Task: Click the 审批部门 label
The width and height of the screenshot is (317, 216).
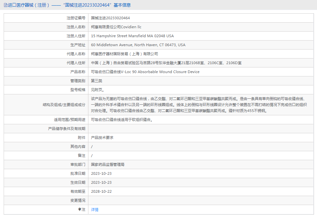Action: pos(78,164)
